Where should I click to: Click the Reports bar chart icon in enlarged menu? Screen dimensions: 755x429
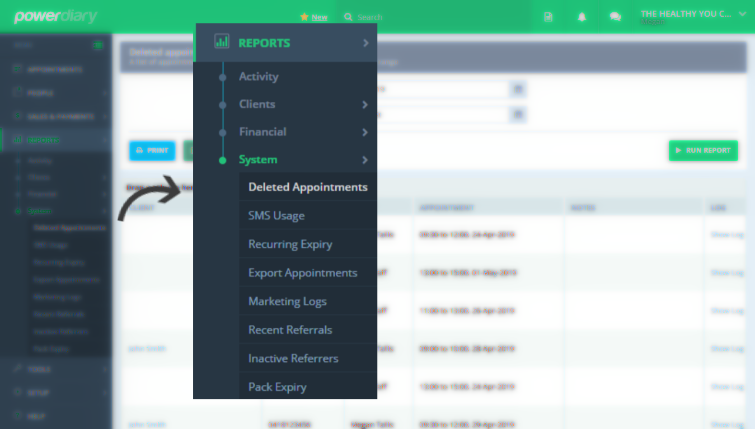222,41
